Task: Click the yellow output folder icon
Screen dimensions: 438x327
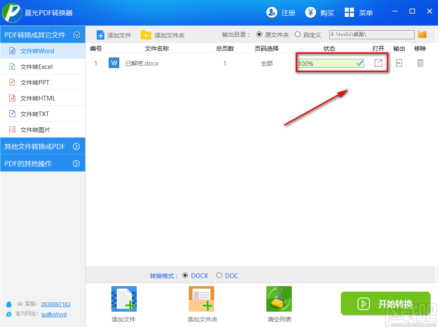Action: (422, 34)
